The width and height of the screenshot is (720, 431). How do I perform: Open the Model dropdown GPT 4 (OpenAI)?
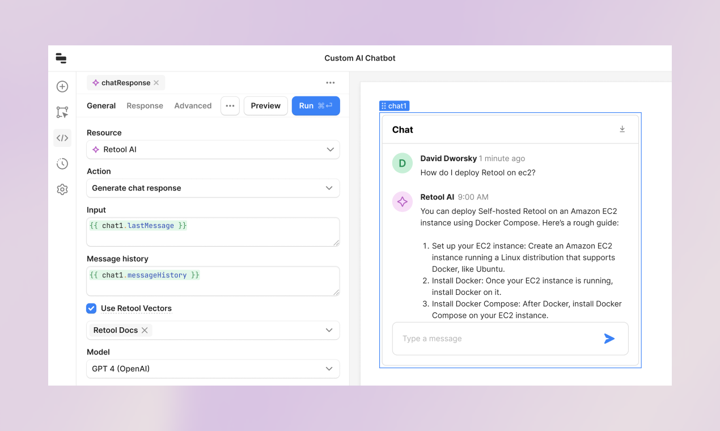coord(213,369)
